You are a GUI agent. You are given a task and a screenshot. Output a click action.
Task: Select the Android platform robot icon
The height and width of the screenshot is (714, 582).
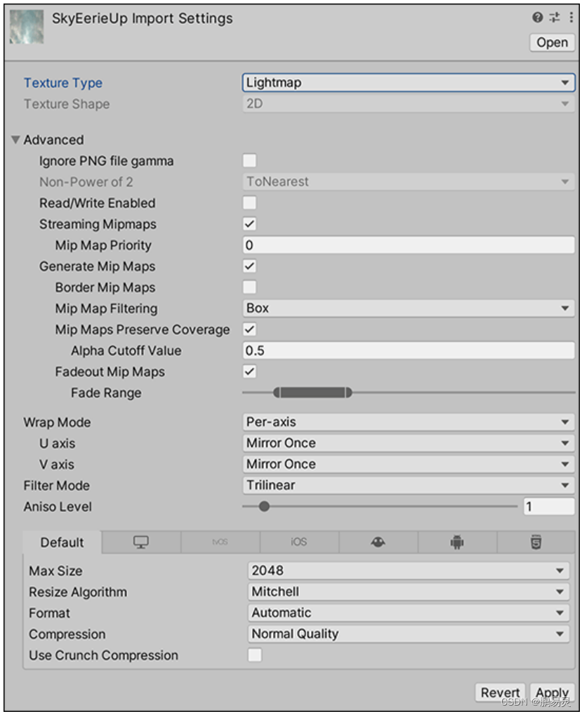click(x=458, y=542)
